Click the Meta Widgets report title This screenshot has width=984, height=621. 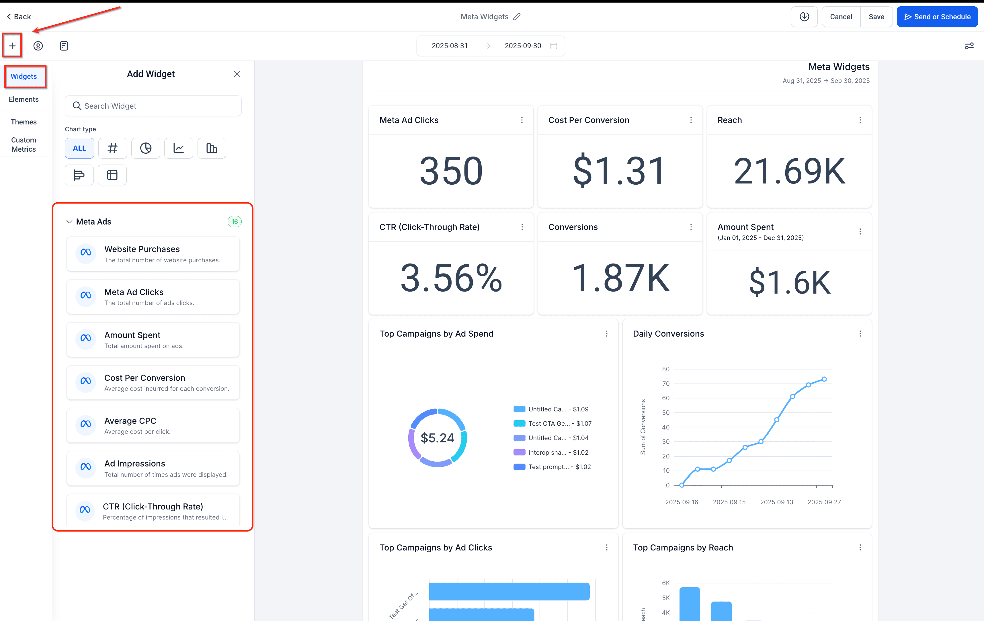point(839,67)
